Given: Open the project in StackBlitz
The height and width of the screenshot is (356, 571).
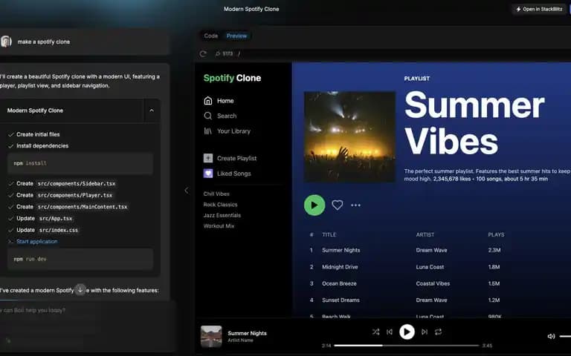Looking at the screenshot, I should [539, 9].
